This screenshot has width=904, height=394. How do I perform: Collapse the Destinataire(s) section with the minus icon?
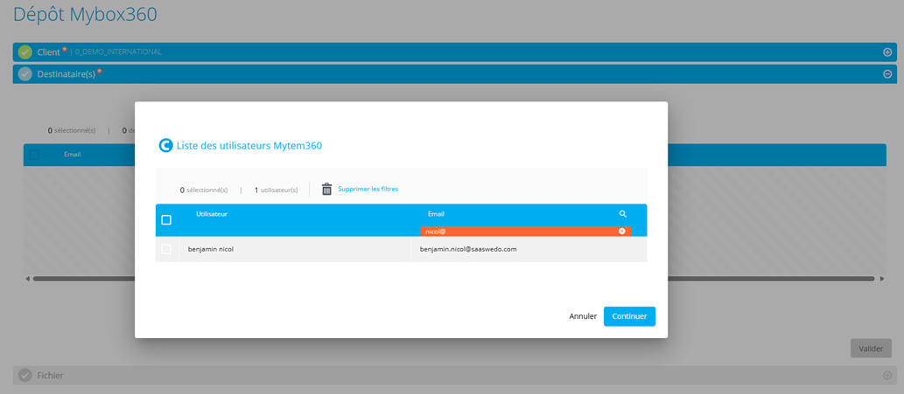(887, 74)
